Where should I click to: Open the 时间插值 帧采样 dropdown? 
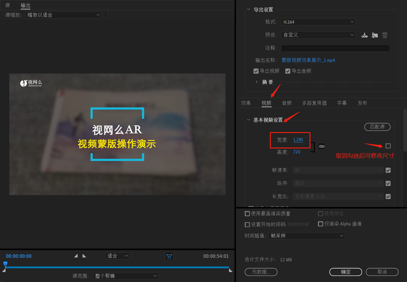[x=307, y=236]
